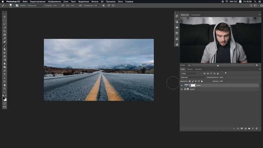Open the Редактирование menu
This screenshot has height=148, width=263.
point(37,2)
